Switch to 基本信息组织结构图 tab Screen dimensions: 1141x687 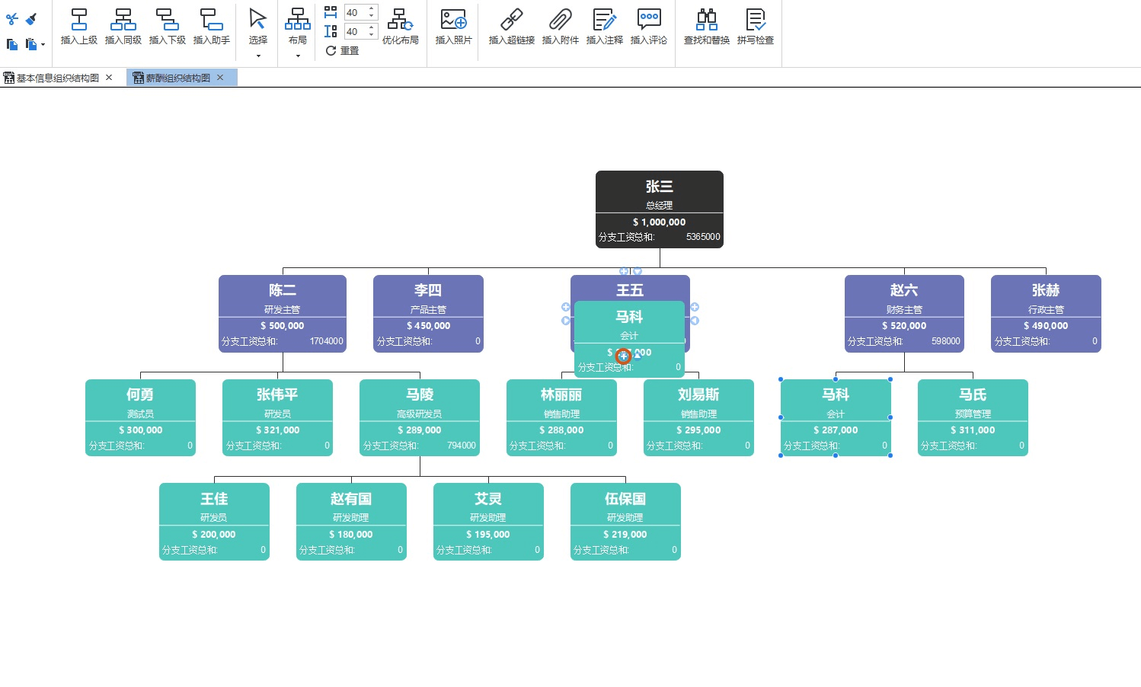(58, 78)
